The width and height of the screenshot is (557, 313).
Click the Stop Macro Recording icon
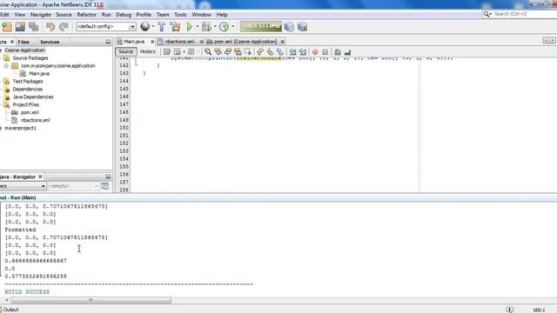(325, 52)
